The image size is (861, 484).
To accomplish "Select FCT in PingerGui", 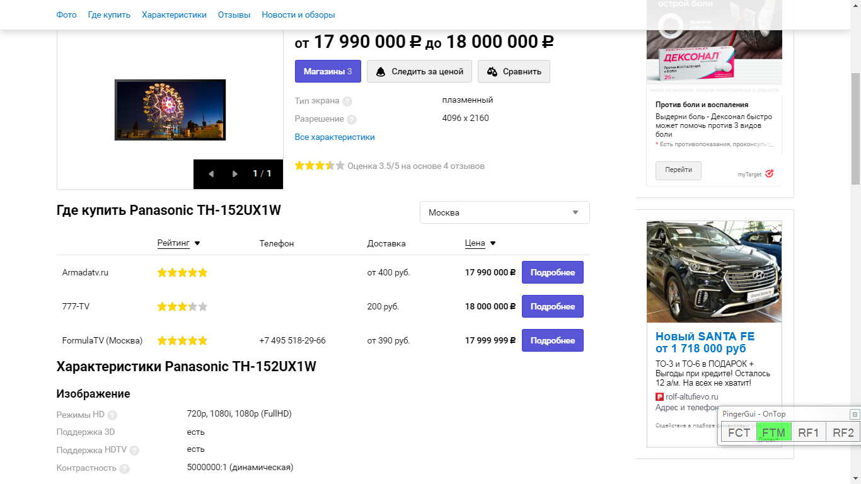I will click(x=739, y=433).
